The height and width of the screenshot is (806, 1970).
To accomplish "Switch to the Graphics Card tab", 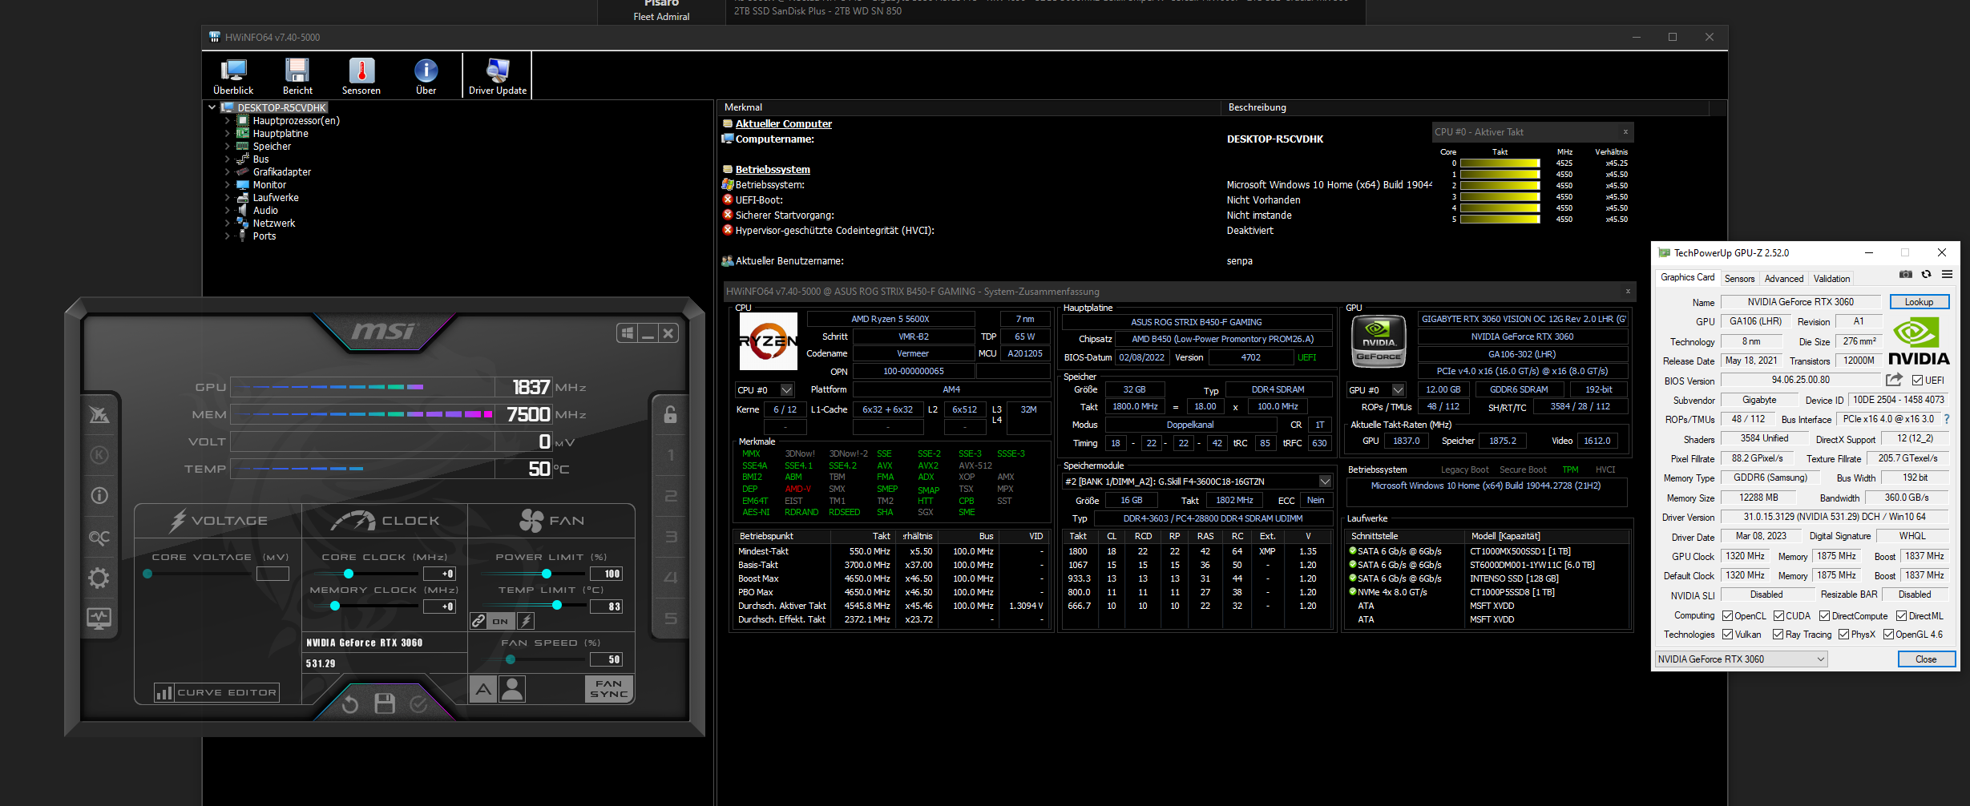I will tap(1688, 278).
